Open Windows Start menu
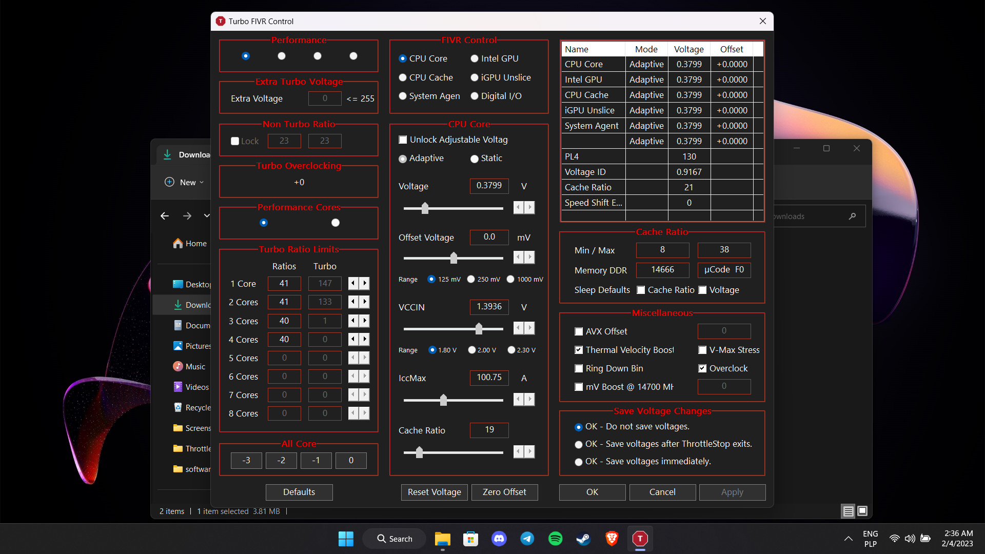 (x=346, y=539)
